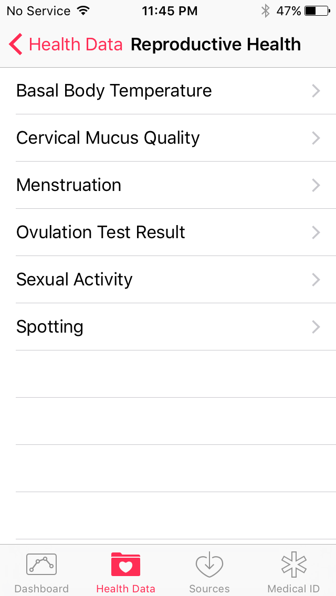
Task: Open Ovulation Test Result entry
Action: click(101, 232)
